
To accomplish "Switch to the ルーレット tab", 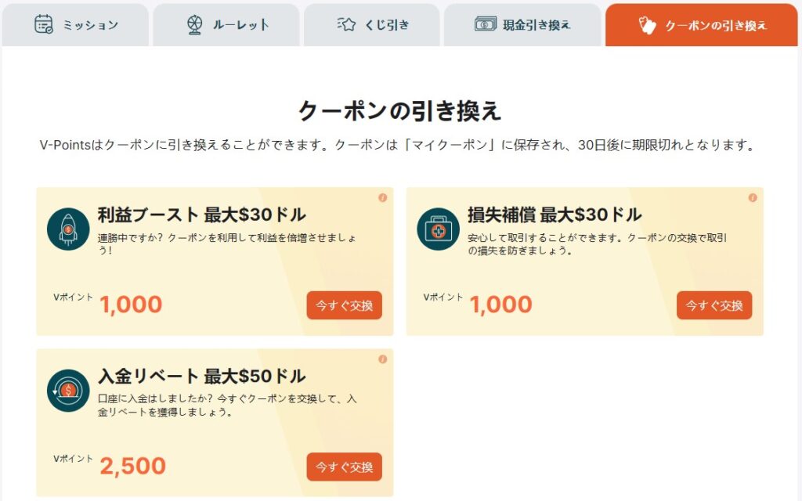I will (x=226, y=24).
